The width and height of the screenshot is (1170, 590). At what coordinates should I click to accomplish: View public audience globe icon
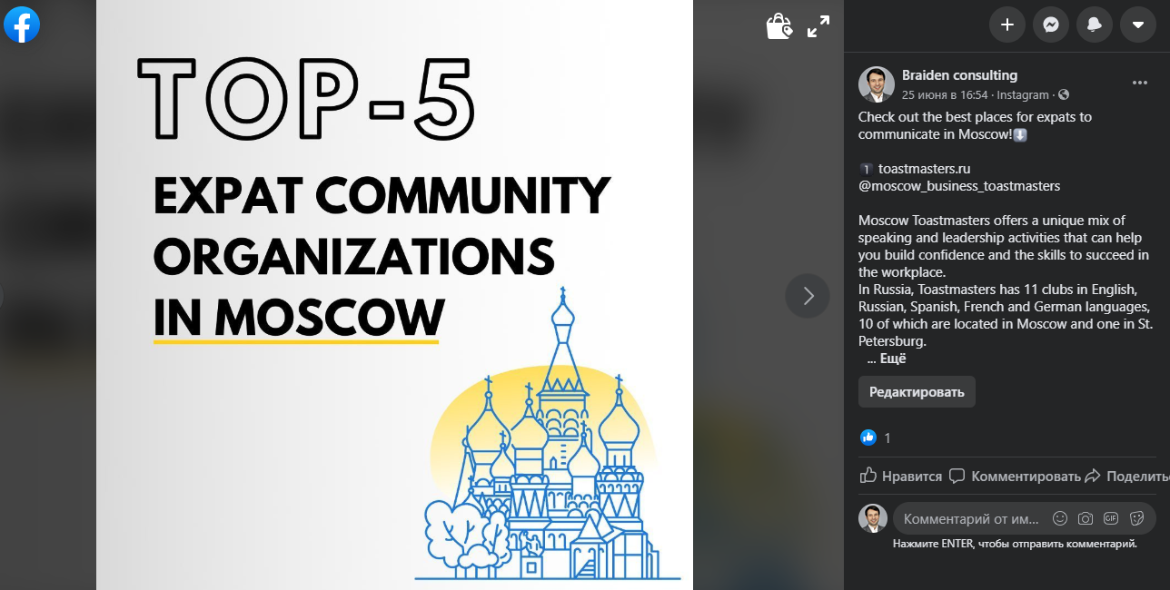click(1064, 94)
